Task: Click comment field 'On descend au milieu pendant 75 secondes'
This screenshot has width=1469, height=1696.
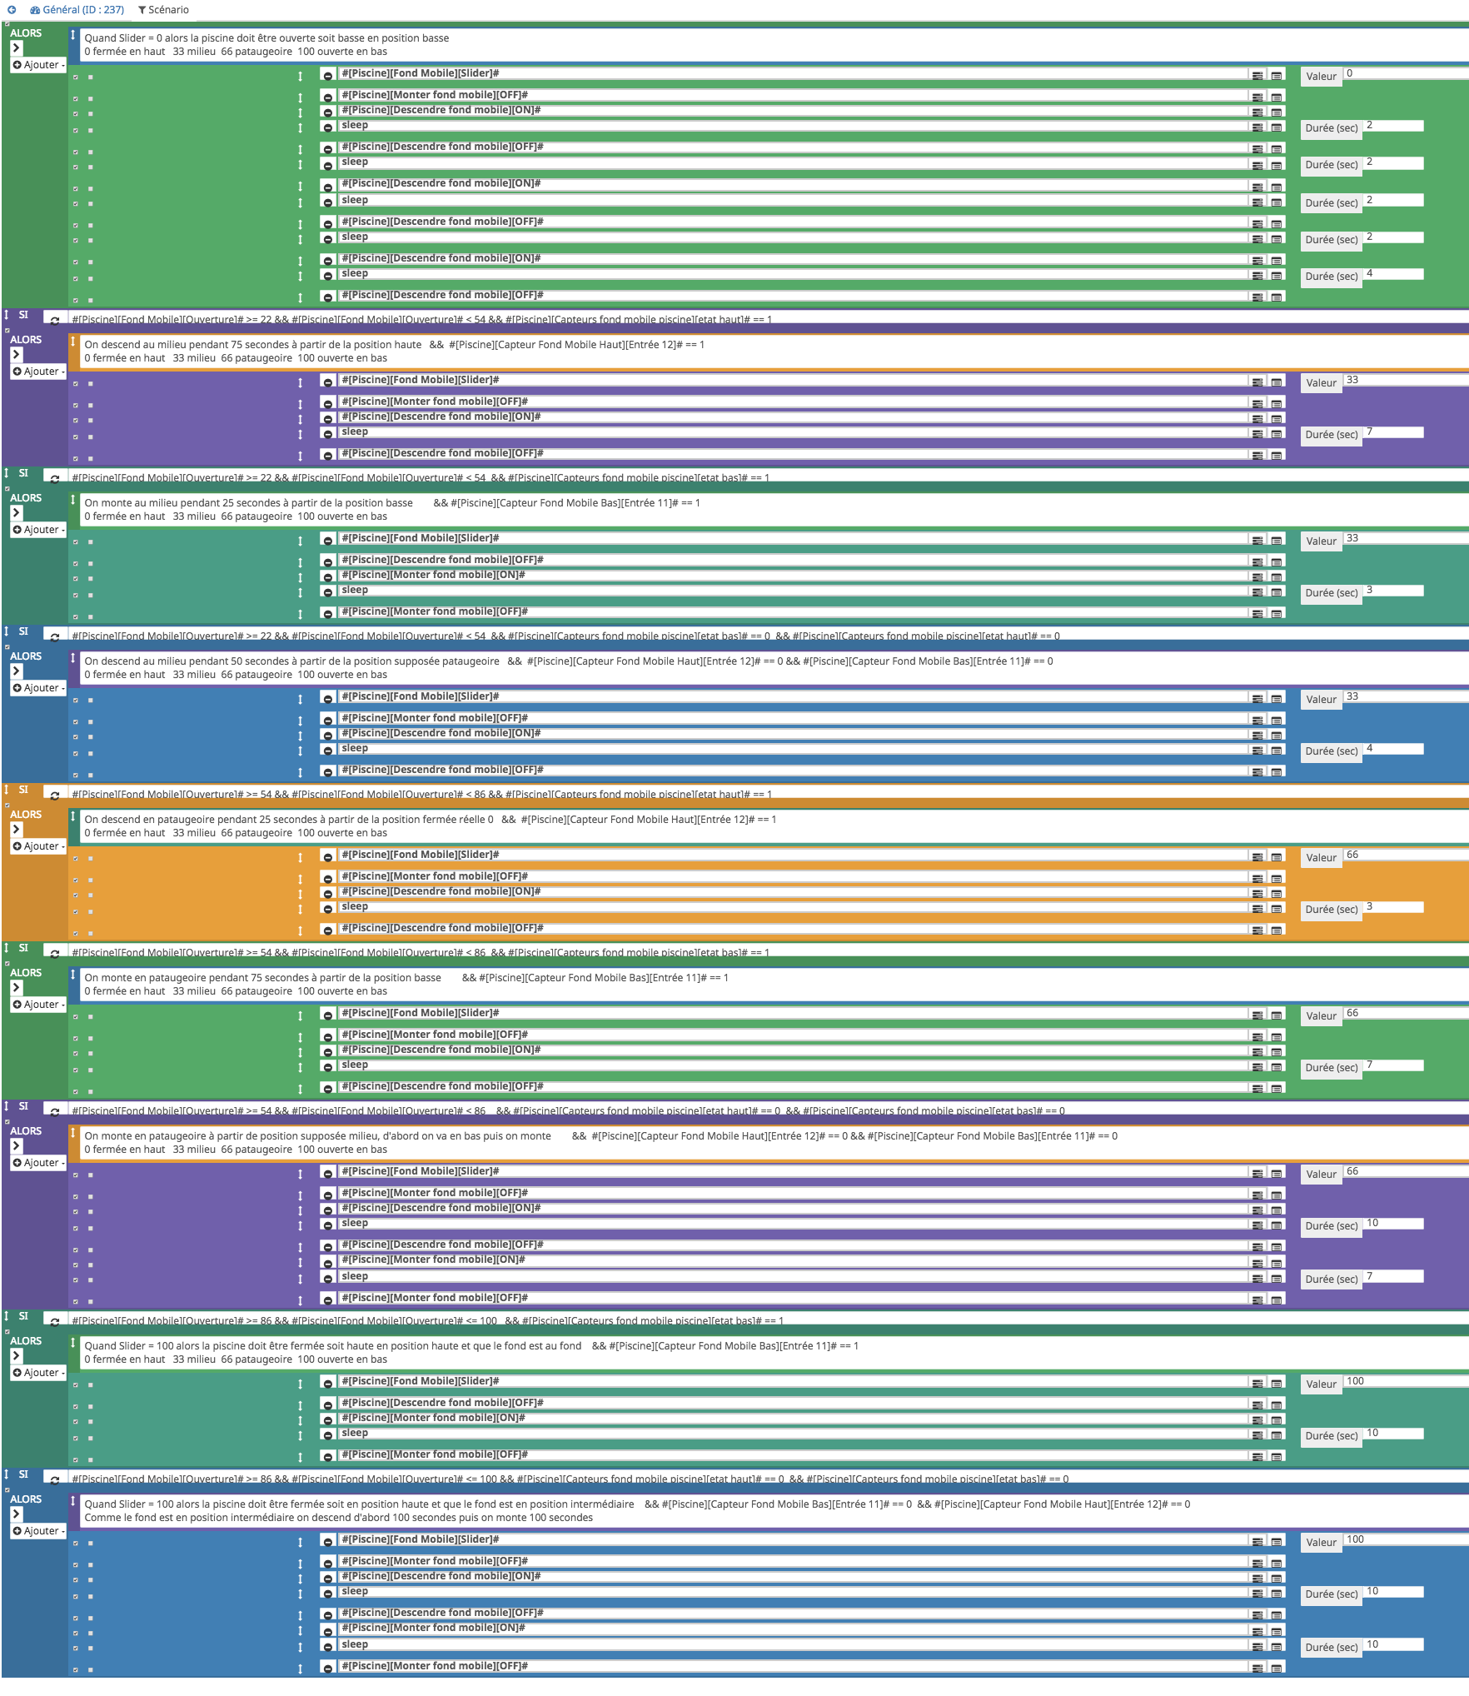Action: tap(774, 352)
